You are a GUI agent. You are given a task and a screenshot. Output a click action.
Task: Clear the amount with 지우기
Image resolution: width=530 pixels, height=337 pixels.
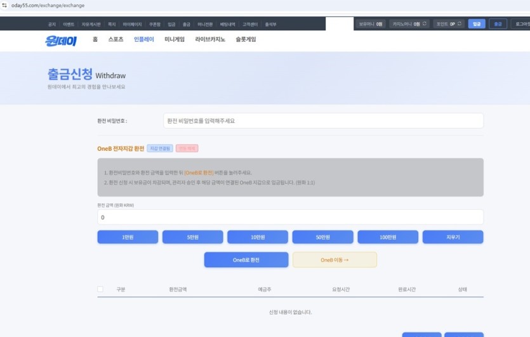[x=453, y=237]
